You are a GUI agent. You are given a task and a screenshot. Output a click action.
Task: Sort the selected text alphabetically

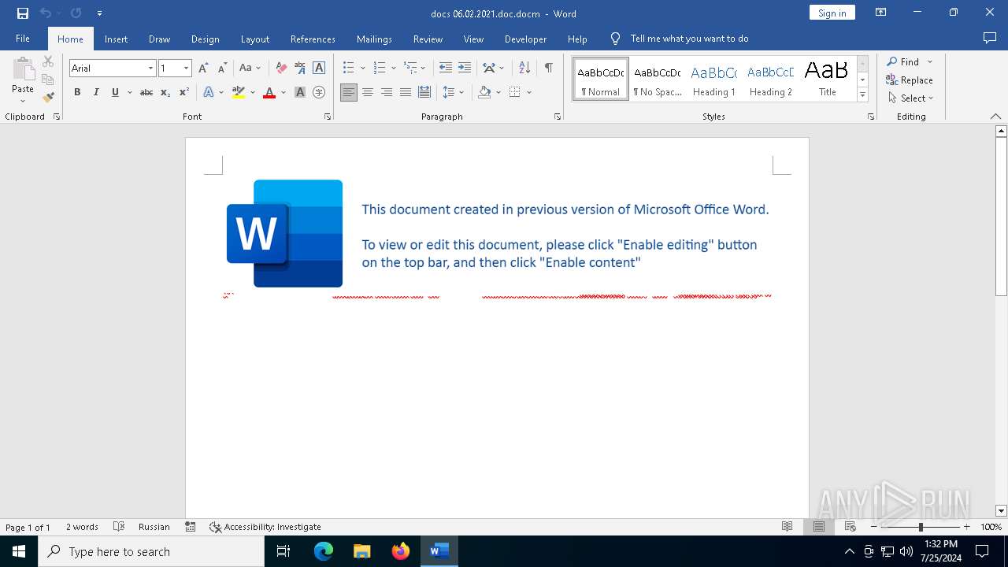tap(524, 68)
